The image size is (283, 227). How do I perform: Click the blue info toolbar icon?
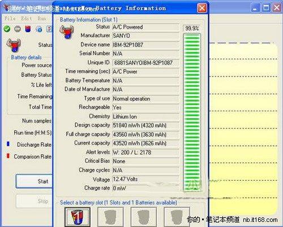[39, 29]
